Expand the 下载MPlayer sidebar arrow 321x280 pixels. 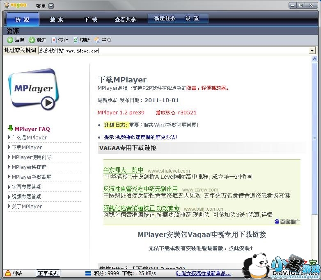point(9,147)
